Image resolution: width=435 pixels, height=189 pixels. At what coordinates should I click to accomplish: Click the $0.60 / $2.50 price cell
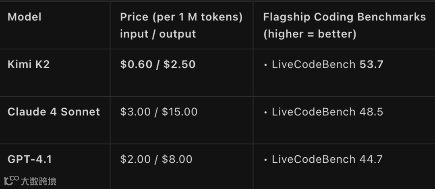[x=158, y=64]
